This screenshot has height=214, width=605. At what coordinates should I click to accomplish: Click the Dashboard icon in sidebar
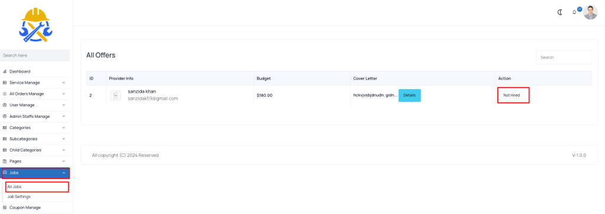5,71
